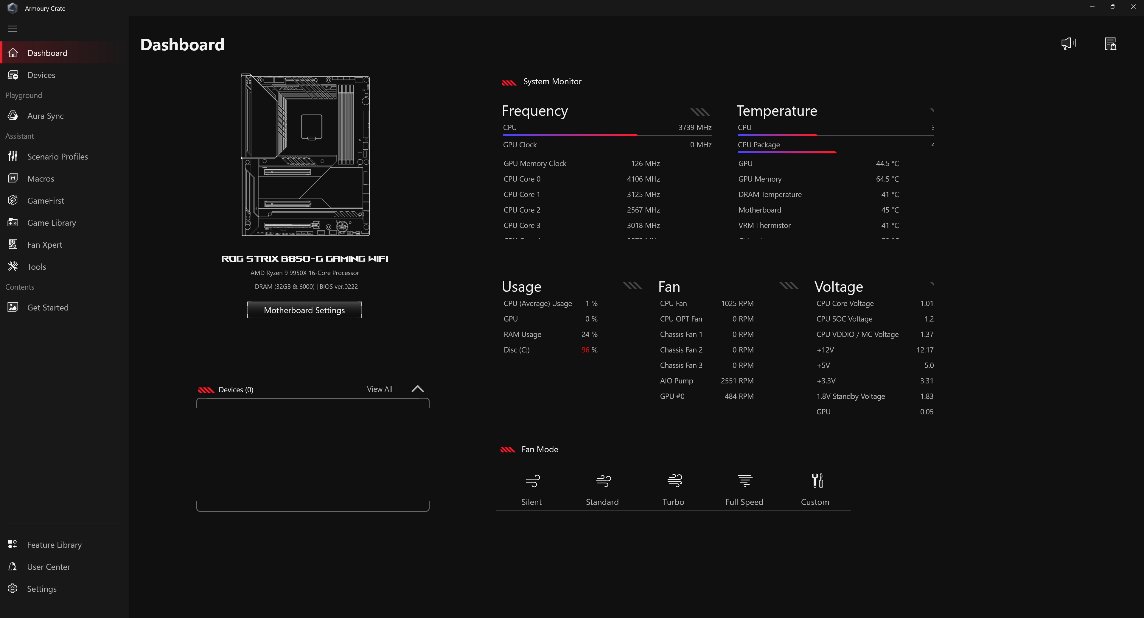Open Tools menu label

(x=37, y=267)
